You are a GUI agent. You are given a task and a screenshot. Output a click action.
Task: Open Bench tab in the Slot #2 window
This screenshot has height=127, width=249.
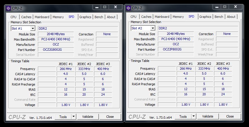coord(219,17)
